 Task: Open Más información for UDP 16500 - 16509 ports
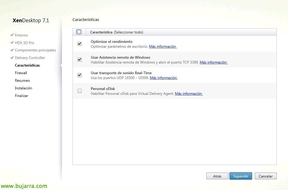coord(164,78)
